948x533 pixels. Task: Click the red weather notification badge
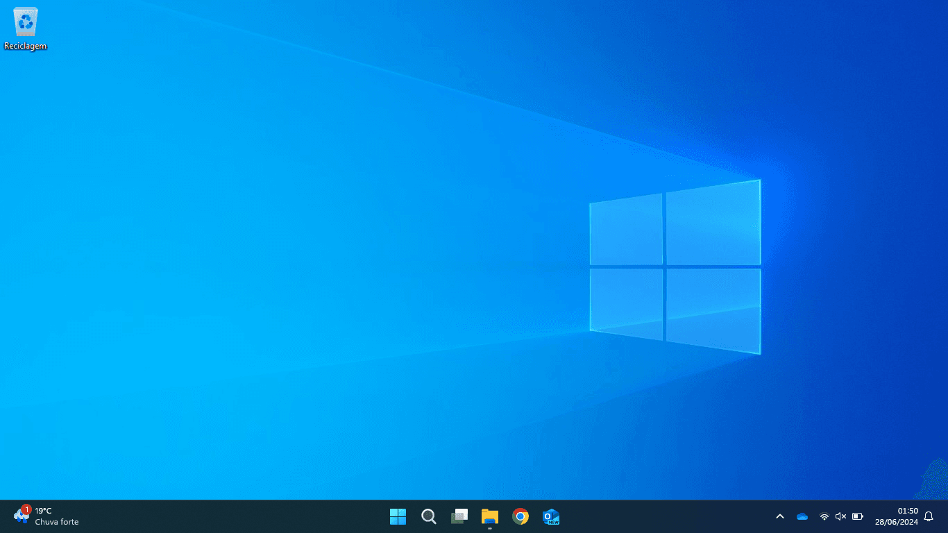26,509
